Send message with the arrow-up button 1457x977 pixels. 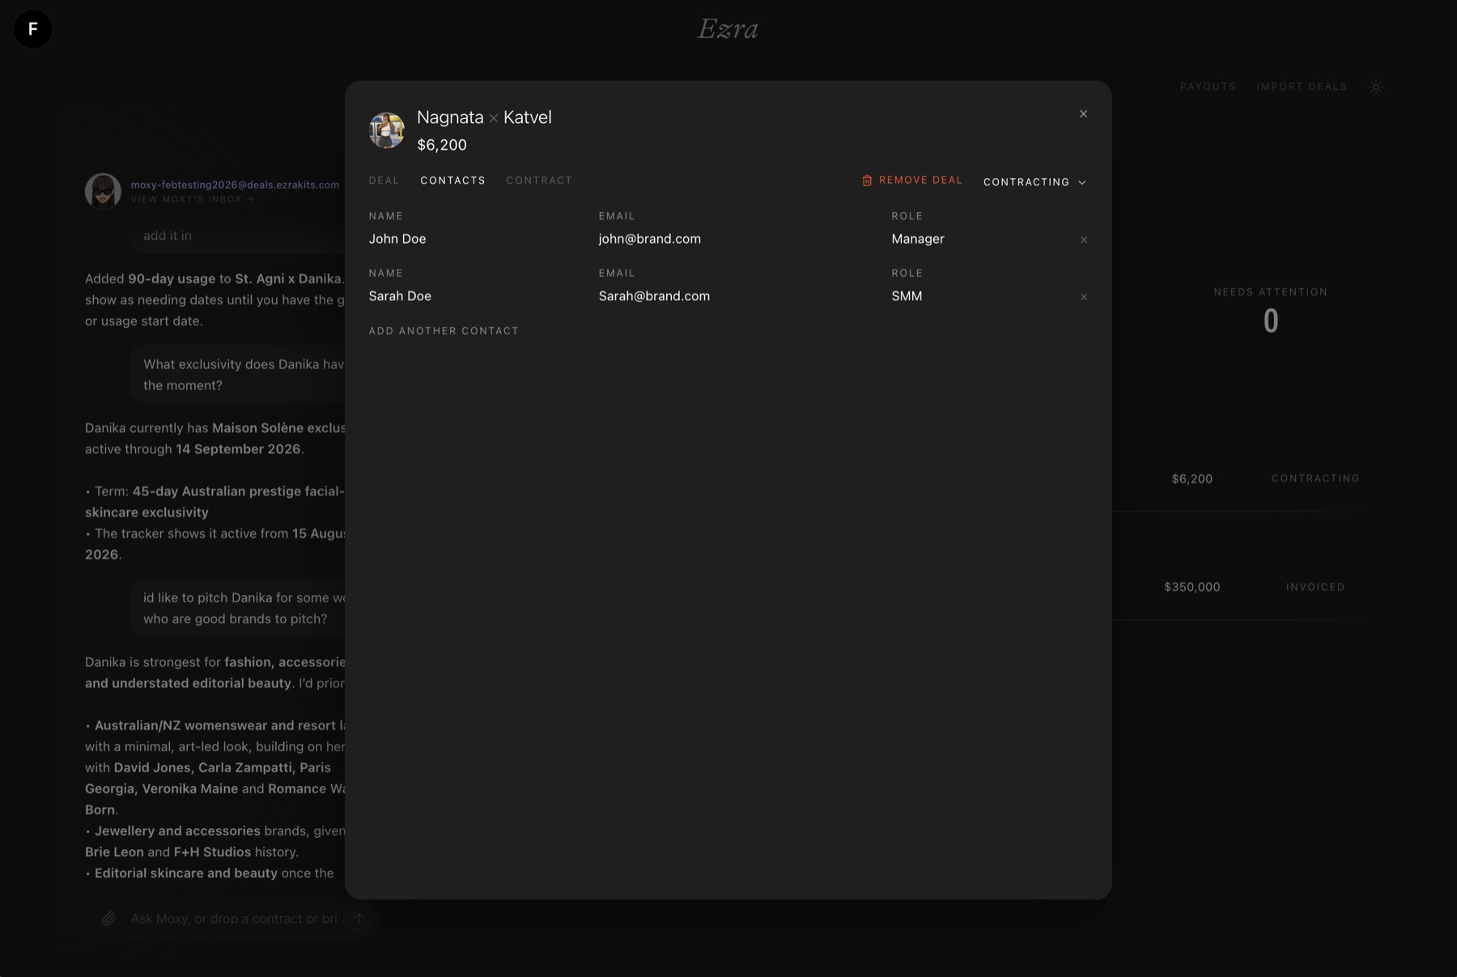[x=359, y=919]
